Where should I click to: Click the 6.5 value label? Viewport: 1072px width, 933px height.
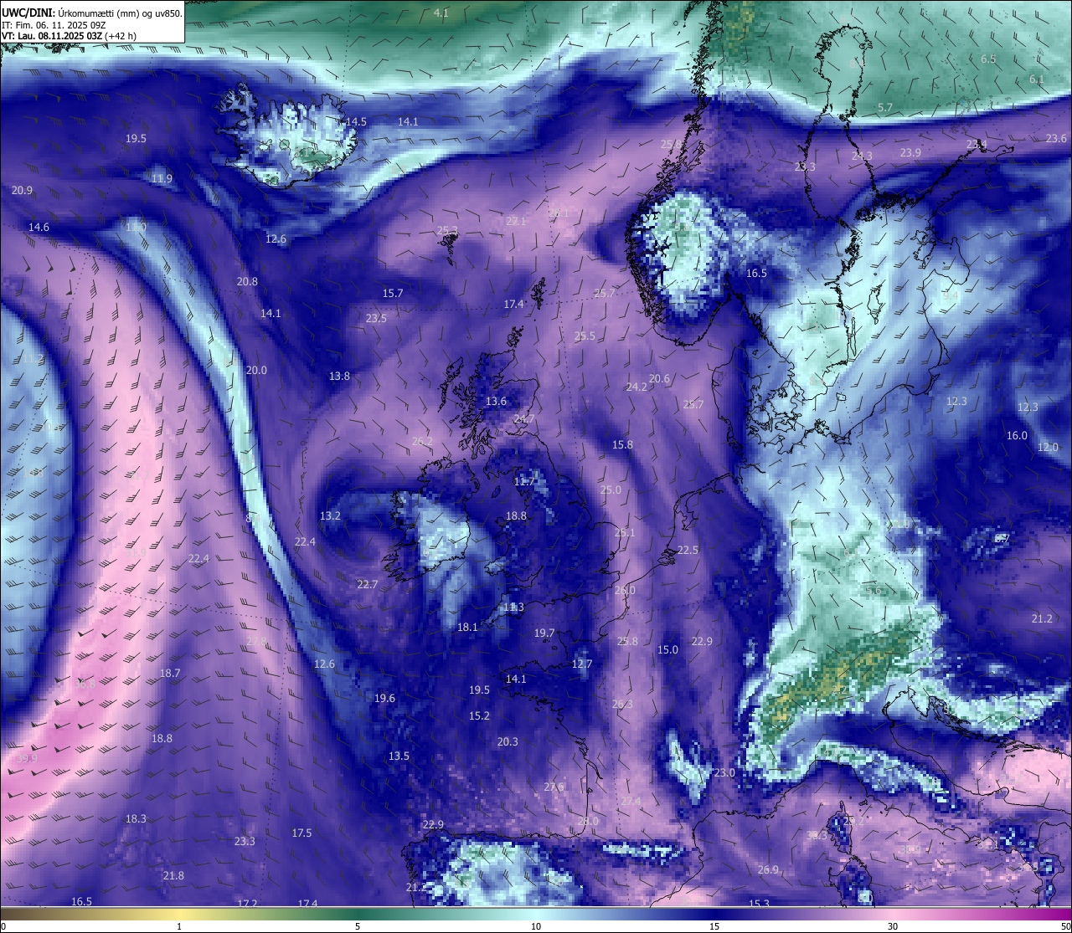(x=988, y=59)
